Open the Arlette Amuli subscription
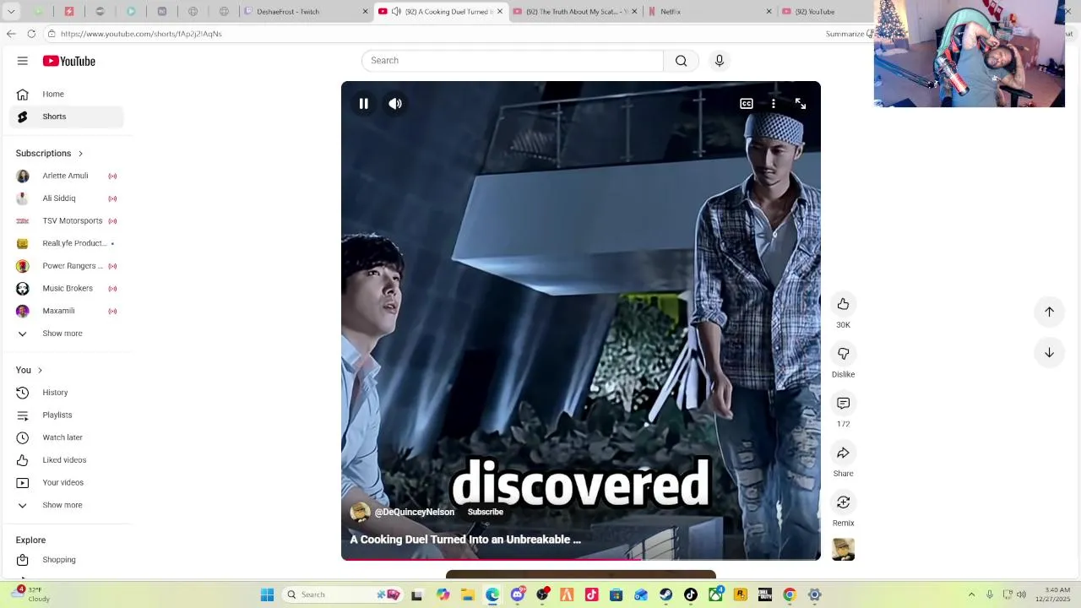The image size is (1081, 608). click(x=66, y=176)
